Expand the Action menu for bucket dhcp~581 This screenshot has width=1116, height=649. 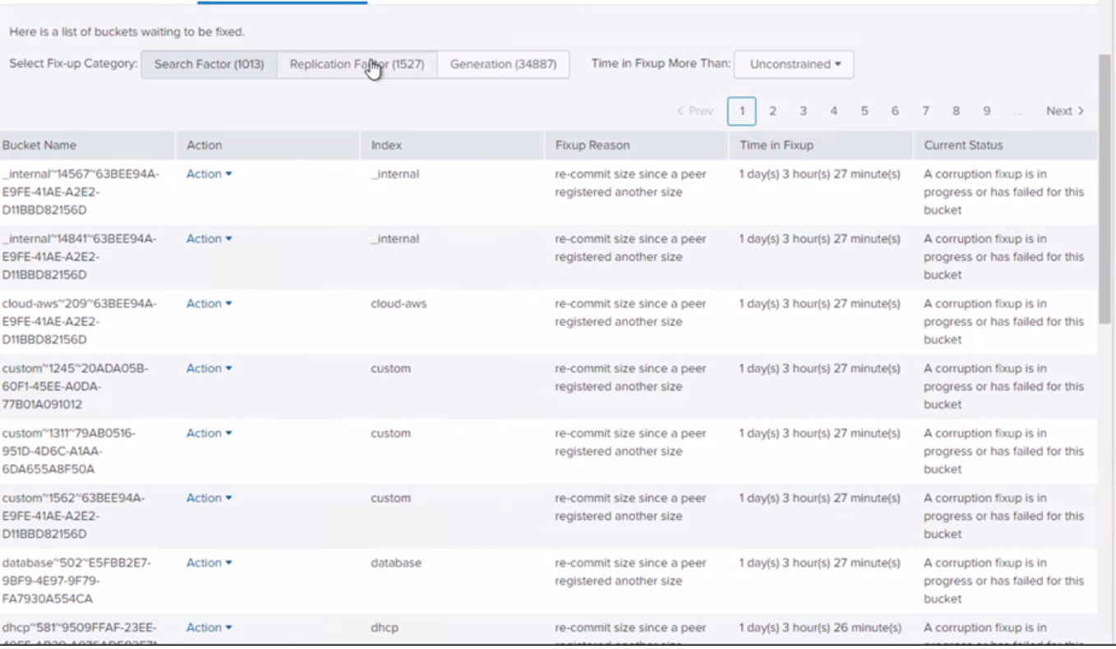tap(208, 627)
